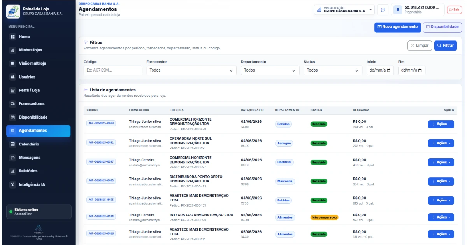This screenshot has width=467, height=245.
Task: Click the Açougue department tag
Action: [x=284, y=143]
